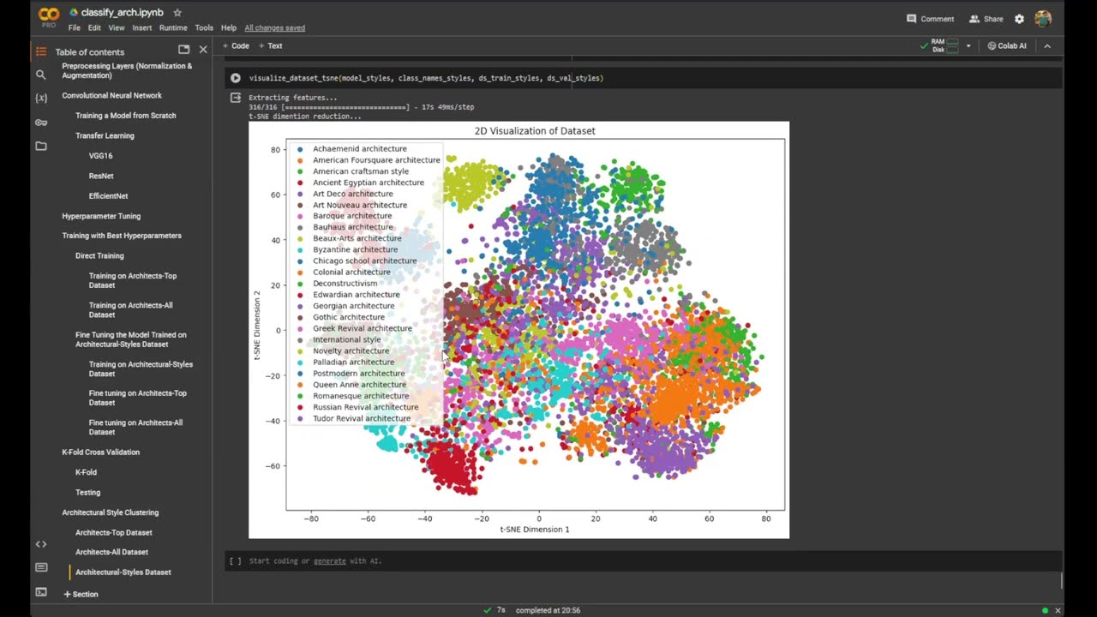This screenshot has height=617, width=1097.
Task: Close the status bar with X
Action: click(x=1058, y=610)
